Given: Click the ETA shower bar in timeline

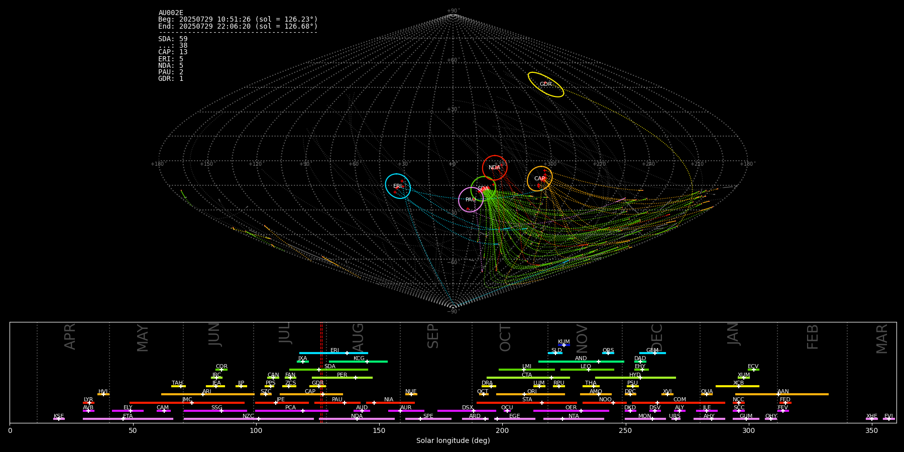Looking at the screenshot, I should tap(128, 419).
